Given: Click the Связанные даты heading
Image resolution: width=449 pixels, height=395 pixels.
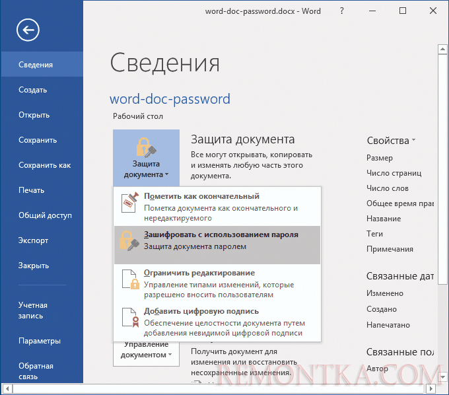Looking at the screenshot, I should (399, 276).
